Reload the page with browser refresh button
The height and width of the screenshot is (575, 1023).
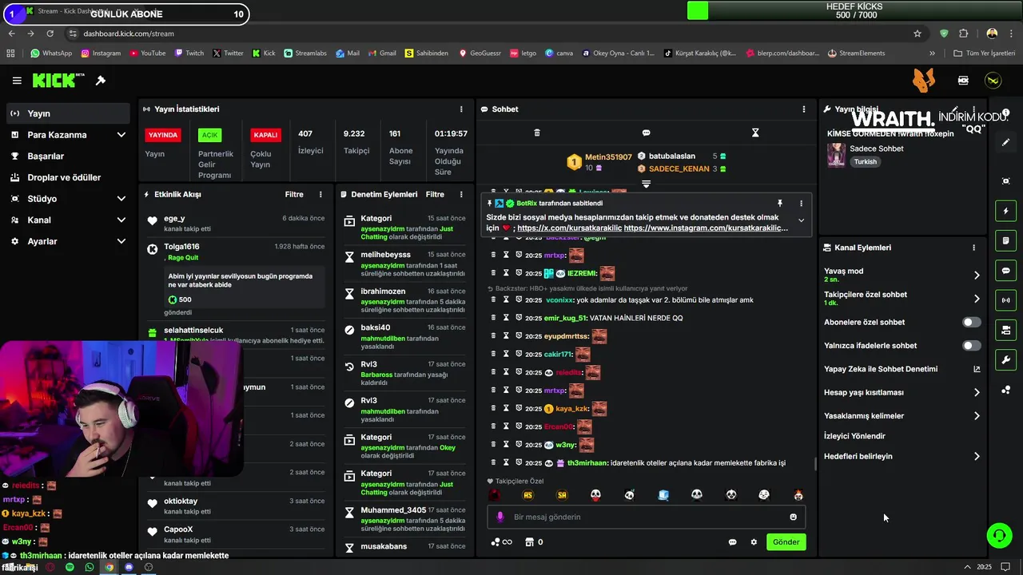[50, 34]
